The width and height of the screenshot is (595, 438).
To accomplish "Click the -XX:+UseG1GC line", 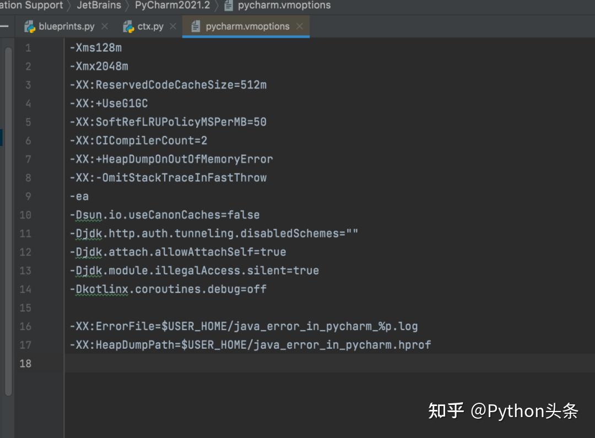I will click(x=109, y=104).
